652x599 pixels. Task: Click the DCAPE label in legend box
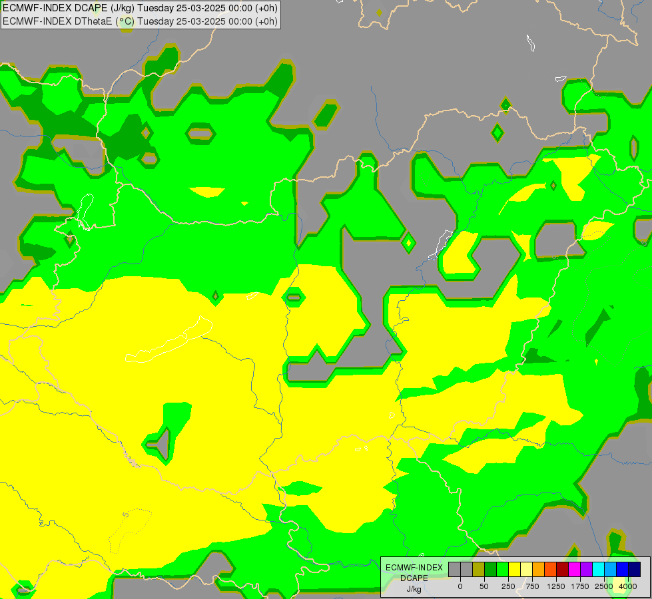414,578
